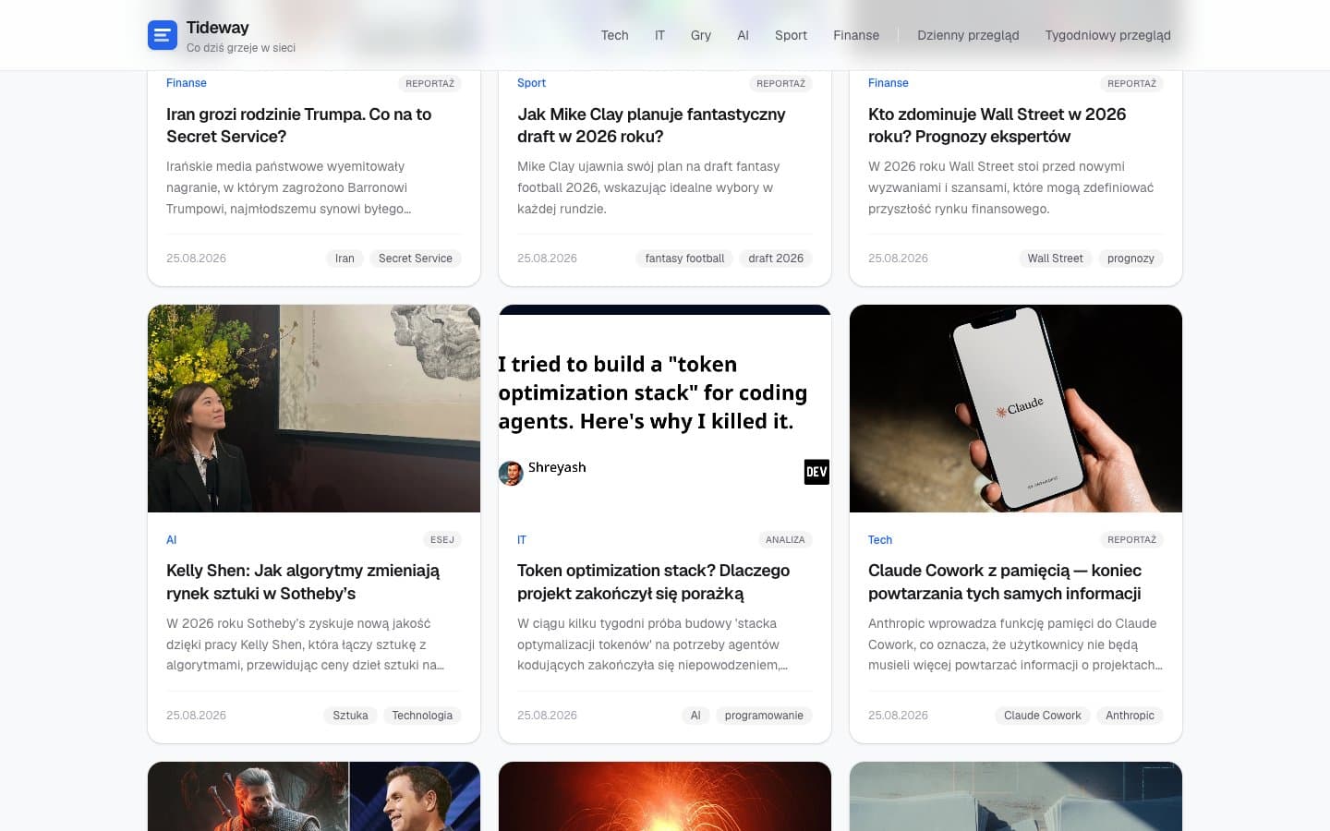The image size is (1330, 831).
Task: Open Tygodniowy przegląd
Action: [x=1107, y=35]
